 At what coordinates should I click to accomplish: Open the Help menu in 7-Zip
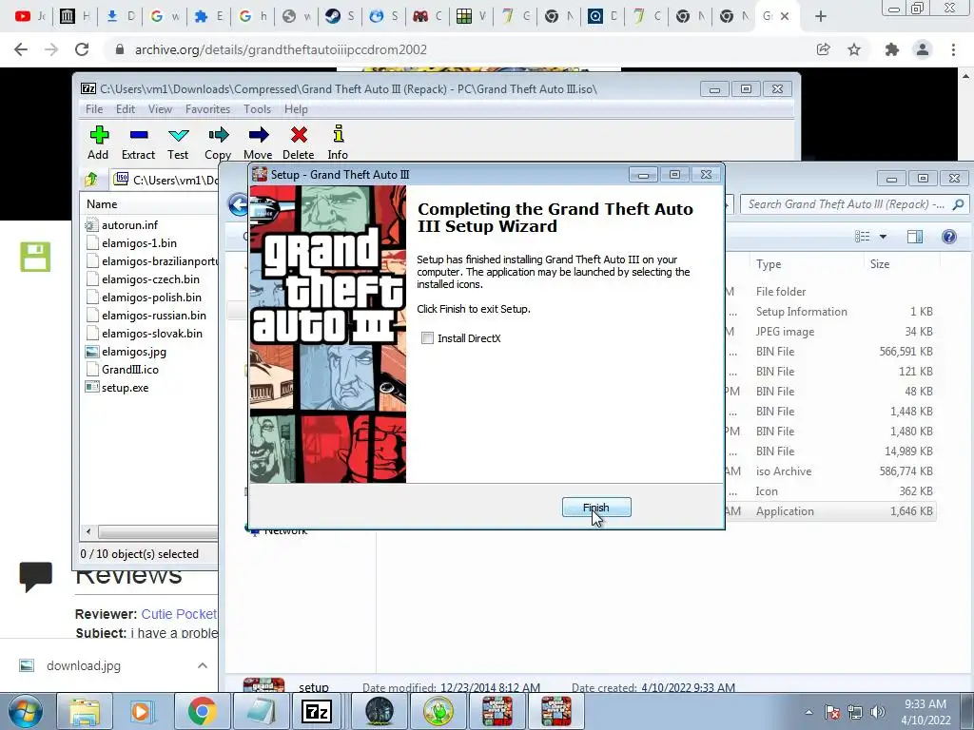click(x=297, y=109)
